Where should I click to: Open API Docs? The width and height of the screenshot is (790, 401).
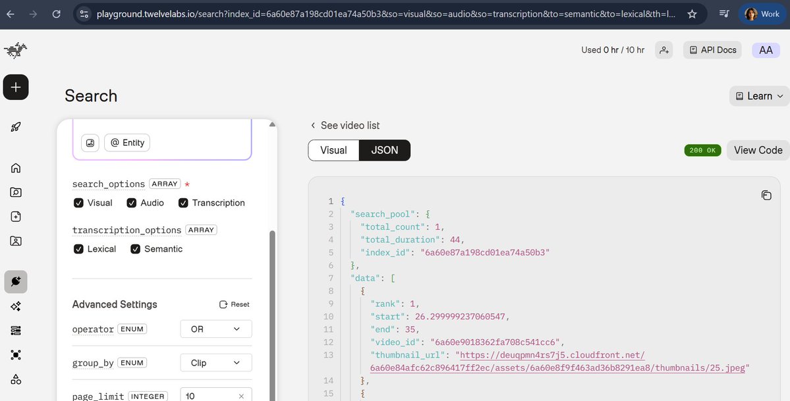pyautogui.click(x=712, y=50)
